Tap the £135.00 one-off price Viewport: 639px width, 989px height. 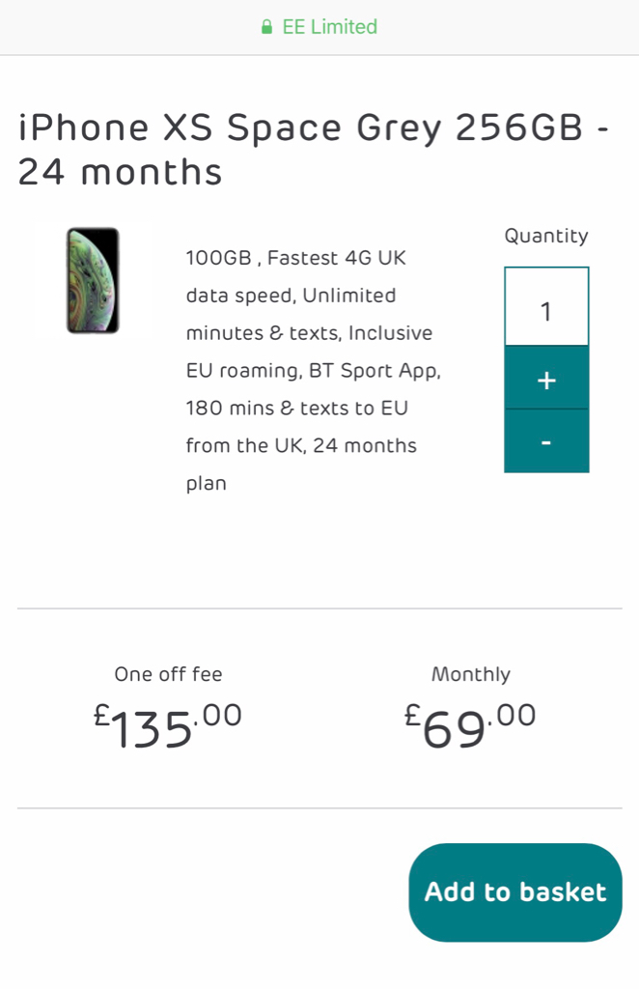coord(168,726)
